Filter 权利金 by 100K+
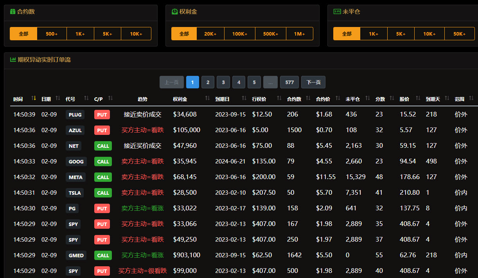The width and height of the screenshot is (478, 278). [240, 34]
